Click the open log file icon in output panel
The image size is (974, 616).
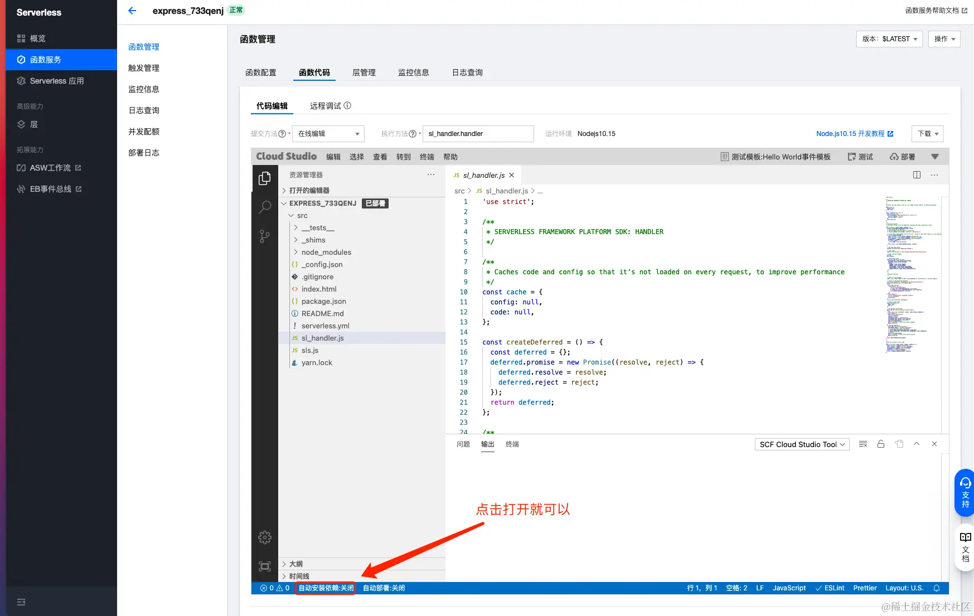[899, 444]
